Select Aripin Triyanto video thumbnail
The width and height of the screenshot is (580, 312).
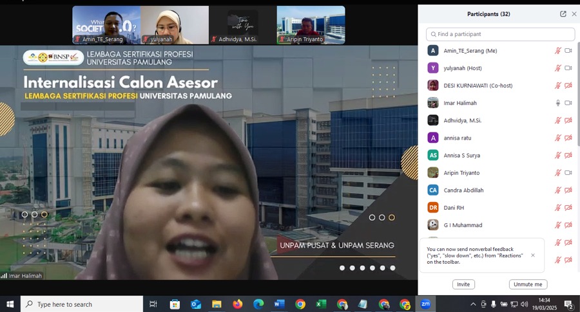click(311, 24)
